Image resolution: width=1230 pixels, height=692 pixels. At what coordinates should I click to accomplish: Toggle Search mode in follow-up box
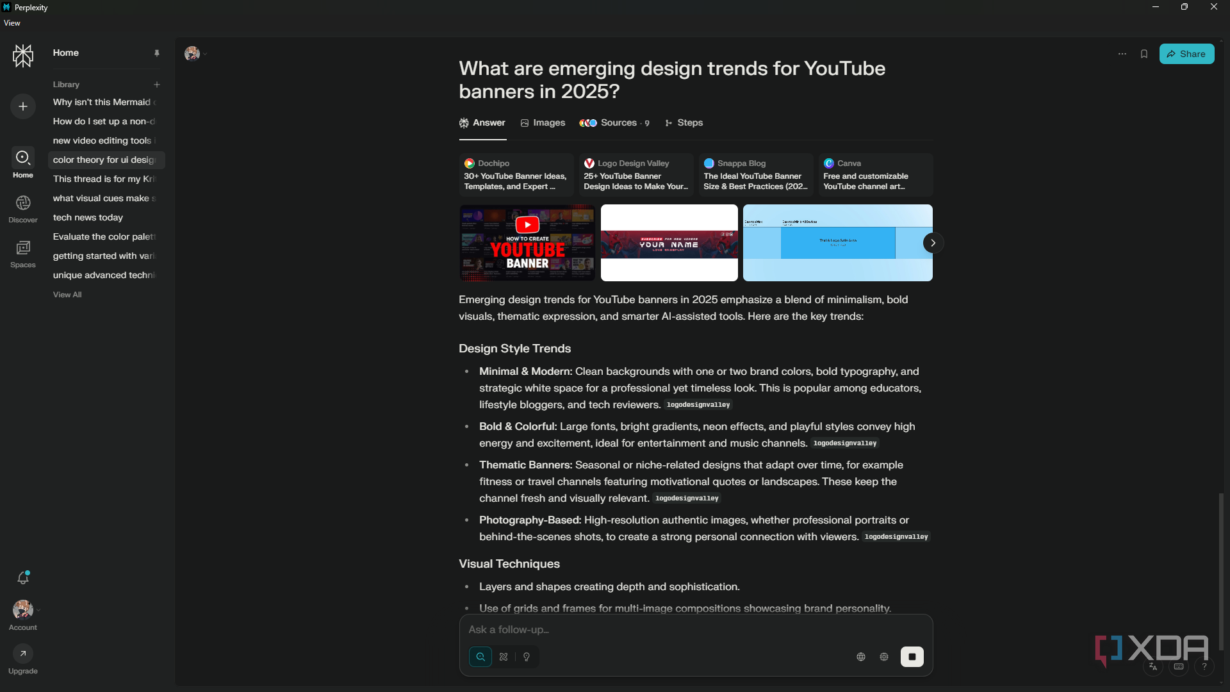click(480, 657)
